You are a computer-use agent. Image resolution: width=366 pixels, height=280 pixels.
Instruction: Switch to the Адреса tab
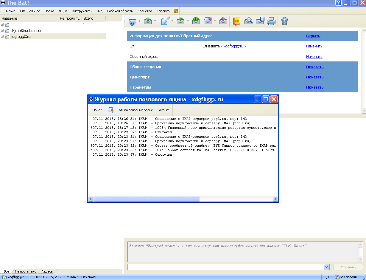[x=47, y=271]
